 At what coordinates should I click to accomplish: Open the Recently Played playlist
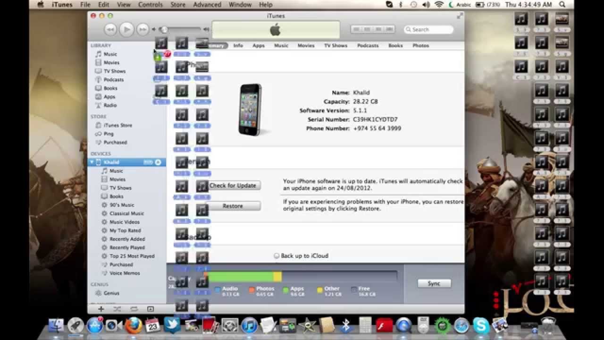click(x=126, y=247)
